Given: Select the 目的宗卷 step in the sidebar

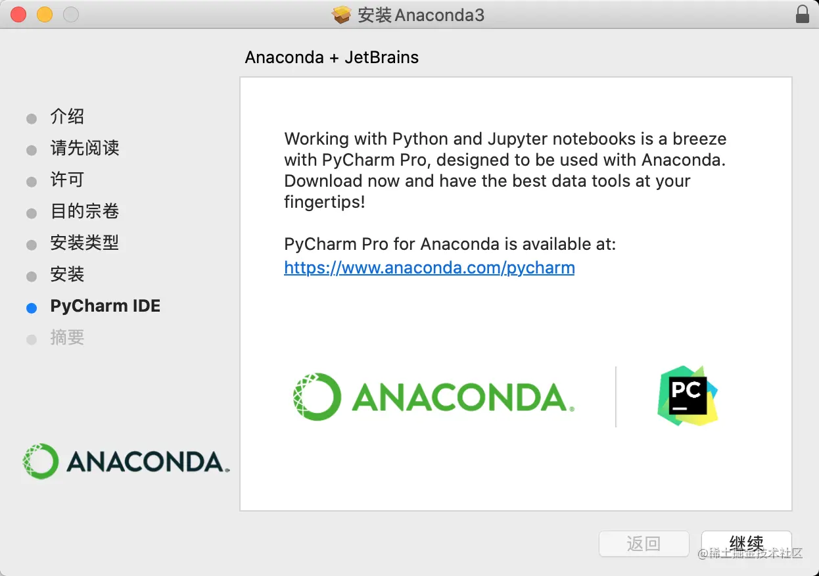Looking at the screenshot, I should tap(85, 211).
